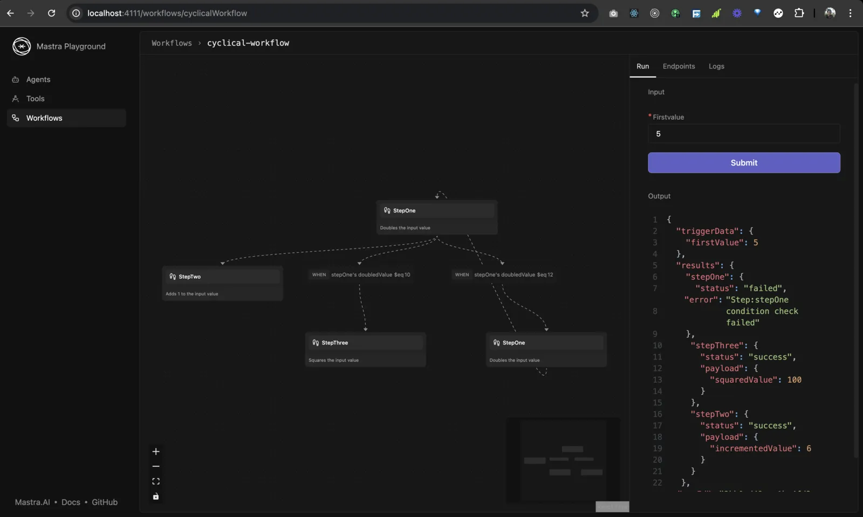Click condition doubledValue $eq 10
Screen dimensions: 863x517
click(360, 275)
